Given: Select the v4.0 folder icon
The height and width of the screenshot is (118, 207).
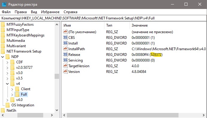Looking at the screenshot, I should (12, 100).
